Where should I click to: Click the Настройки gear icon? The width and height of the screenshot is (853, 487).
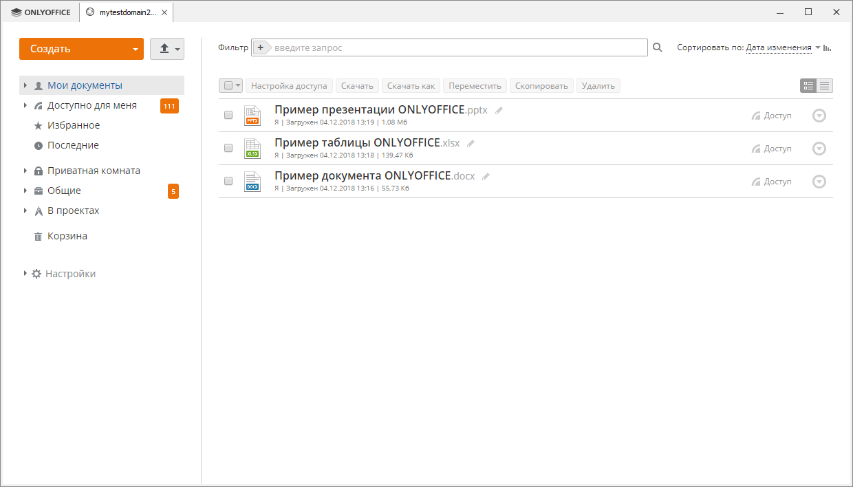(x=36, y=274)
